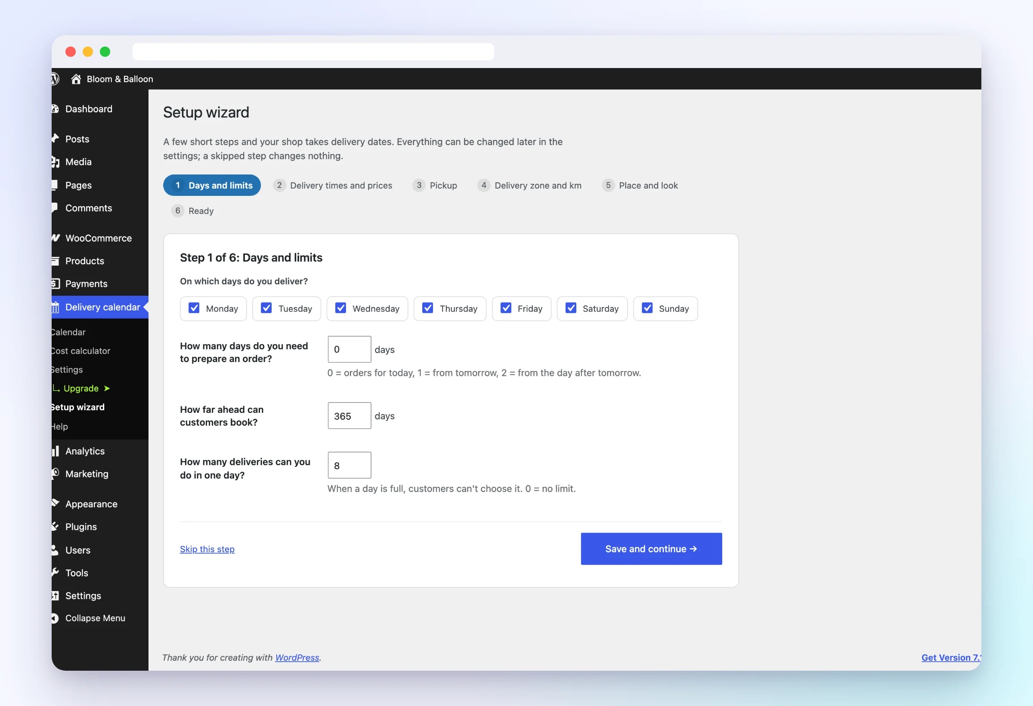The width and height of the screenshot is (1033, 706).
Task: Focus the preparation days input field
Action: (349, 350)
